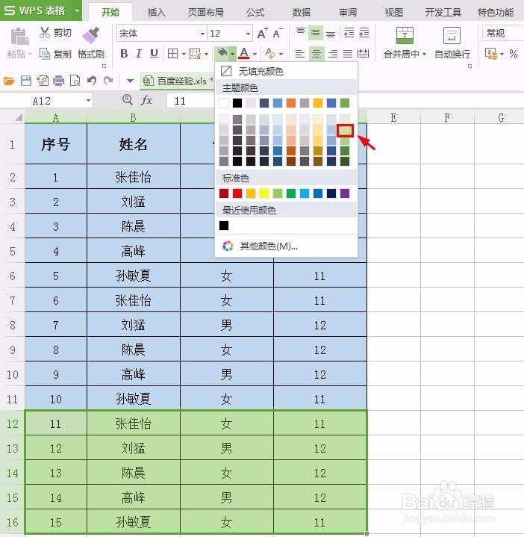Pick the recently used black swatch
This screenshot has width=524, height=537.
[x=224, y=226]
